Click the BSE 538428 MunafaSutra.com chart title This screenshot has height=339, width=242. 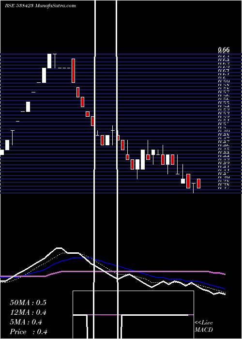pyautogui.click(x=40, y=6)
